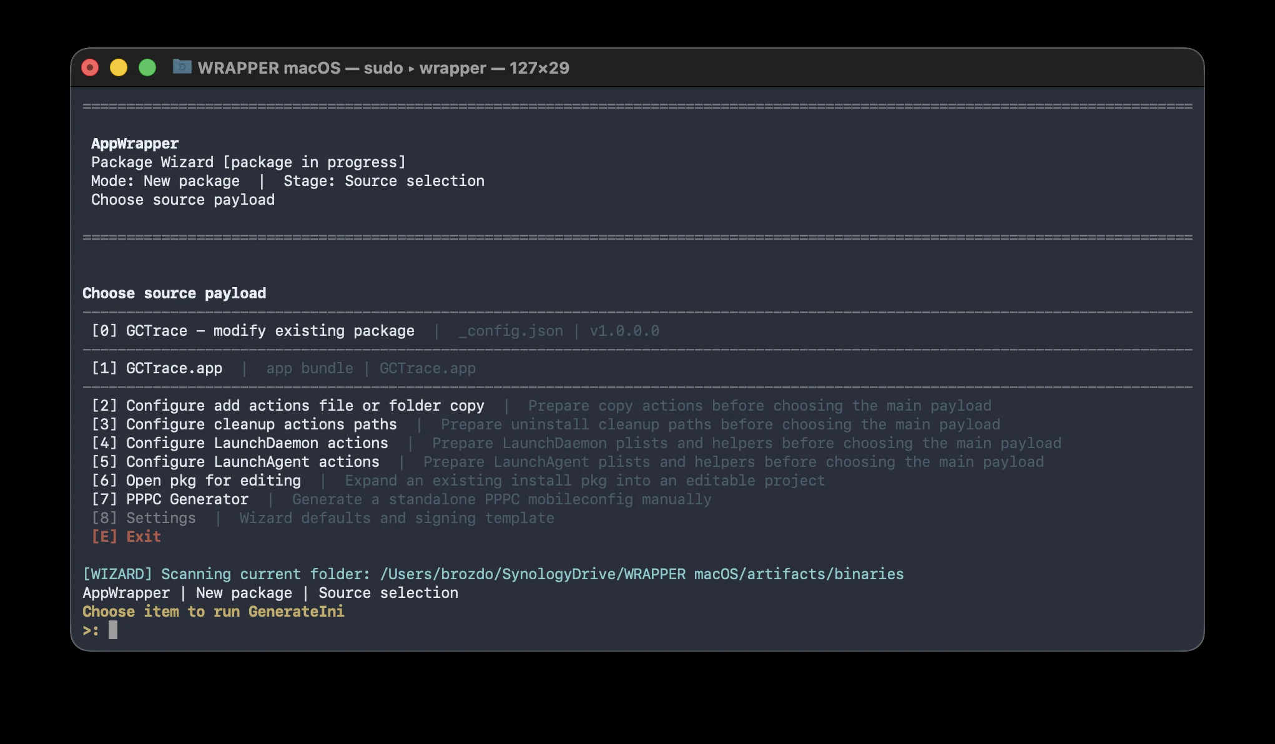
Task: Select [6] Open pkg for editing
Action: coord(196,481)
